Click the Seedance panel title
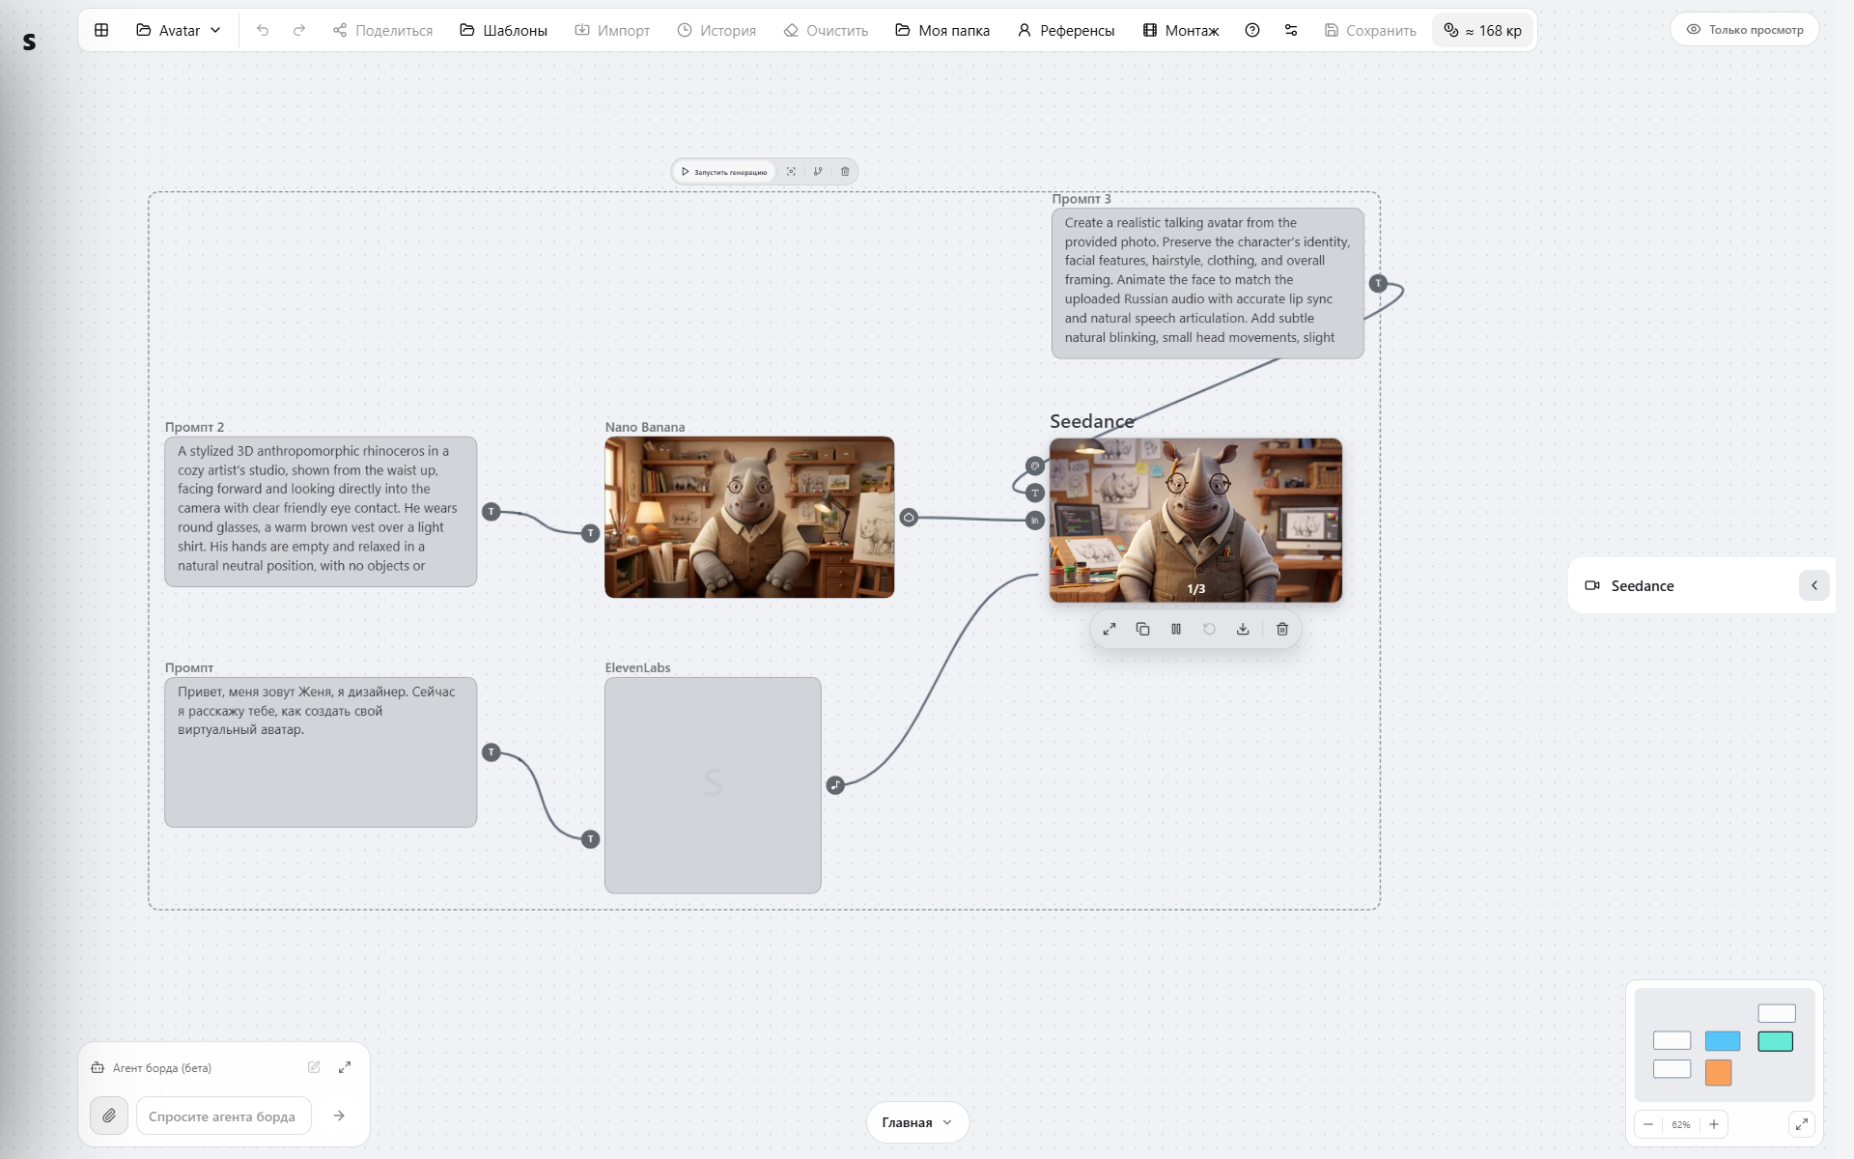The image size is (1854, 1159). pyautogui.click(x=1643, y=586)
